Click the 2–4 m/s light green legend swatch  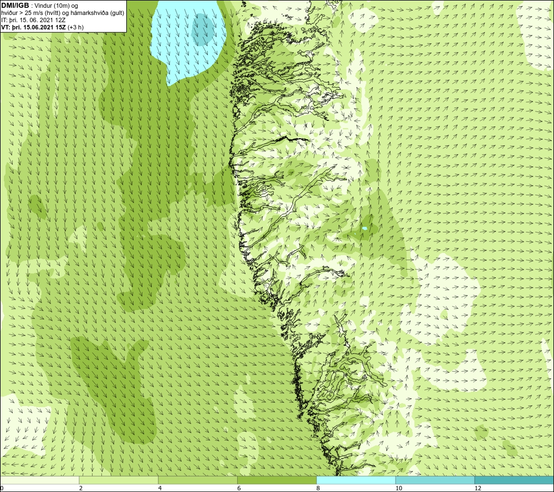click(119, 480)
